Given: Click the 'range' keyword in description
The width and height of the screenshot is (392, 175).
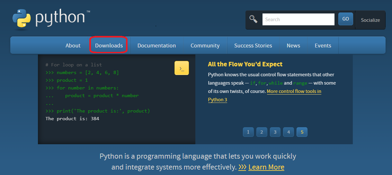Looking at the screenshot, I should [x=300, y=83].
